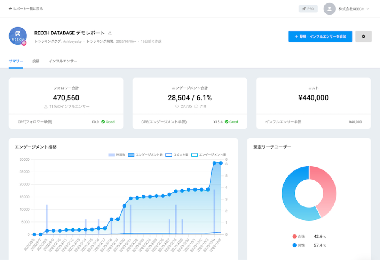Click the CPF(フォロワー単価) label

click(35, 122)
